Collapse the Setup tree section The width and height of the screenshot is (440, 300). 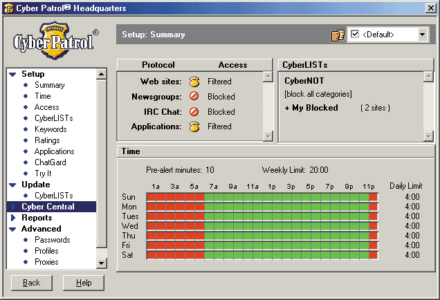[12, 74]
